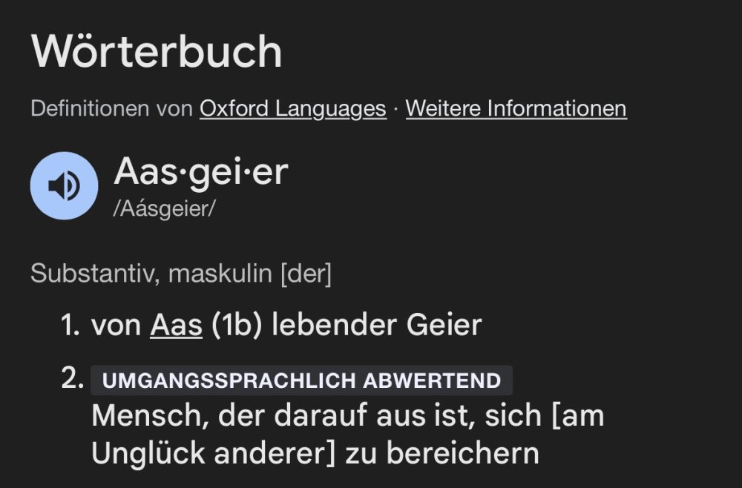742x488 pixels.
Task: Click the phonetic transcription /Aásgeier/
Action: [165, 209]
